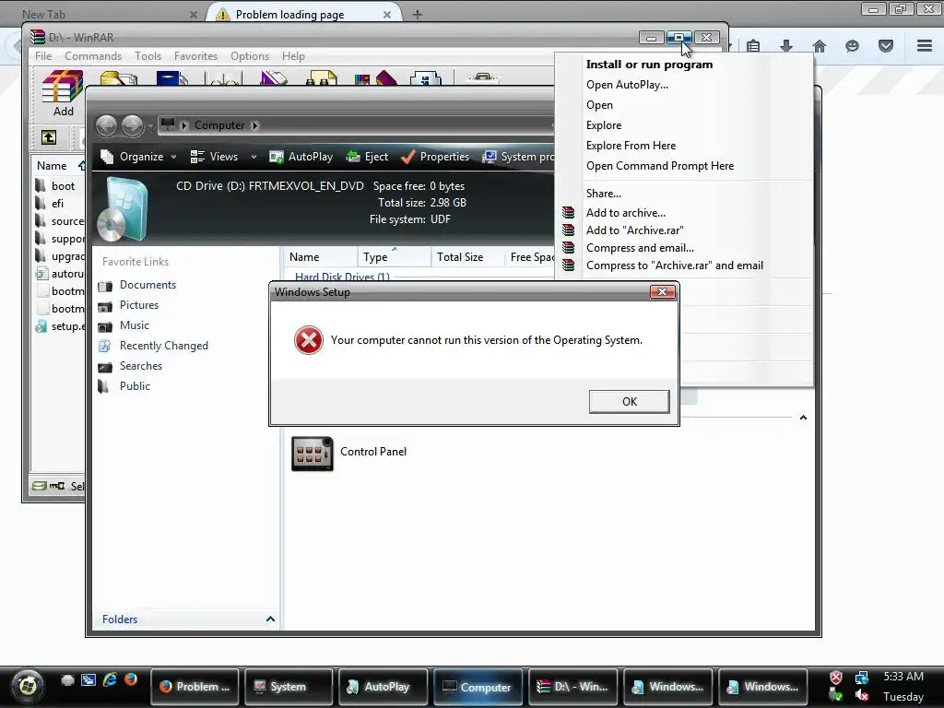The image size is (944, 708).
Task: Sort by the Total Size column header
Action: [x=467, y=257]
